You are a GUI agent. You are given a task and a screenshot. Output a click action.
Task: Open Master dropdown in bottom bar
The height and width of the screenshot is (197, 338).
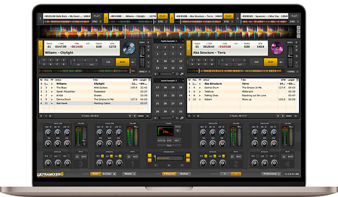coord(129,174)
